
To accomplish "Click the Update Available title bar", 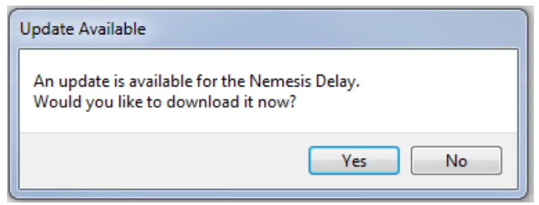I will 254,29.
